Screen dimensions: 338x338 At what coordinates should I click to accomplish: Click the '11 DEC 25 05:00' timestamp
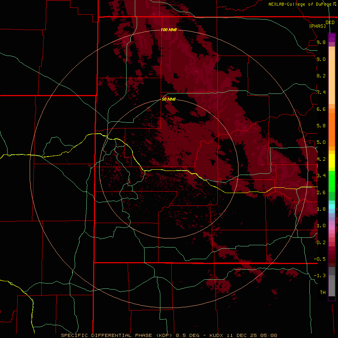252,335
